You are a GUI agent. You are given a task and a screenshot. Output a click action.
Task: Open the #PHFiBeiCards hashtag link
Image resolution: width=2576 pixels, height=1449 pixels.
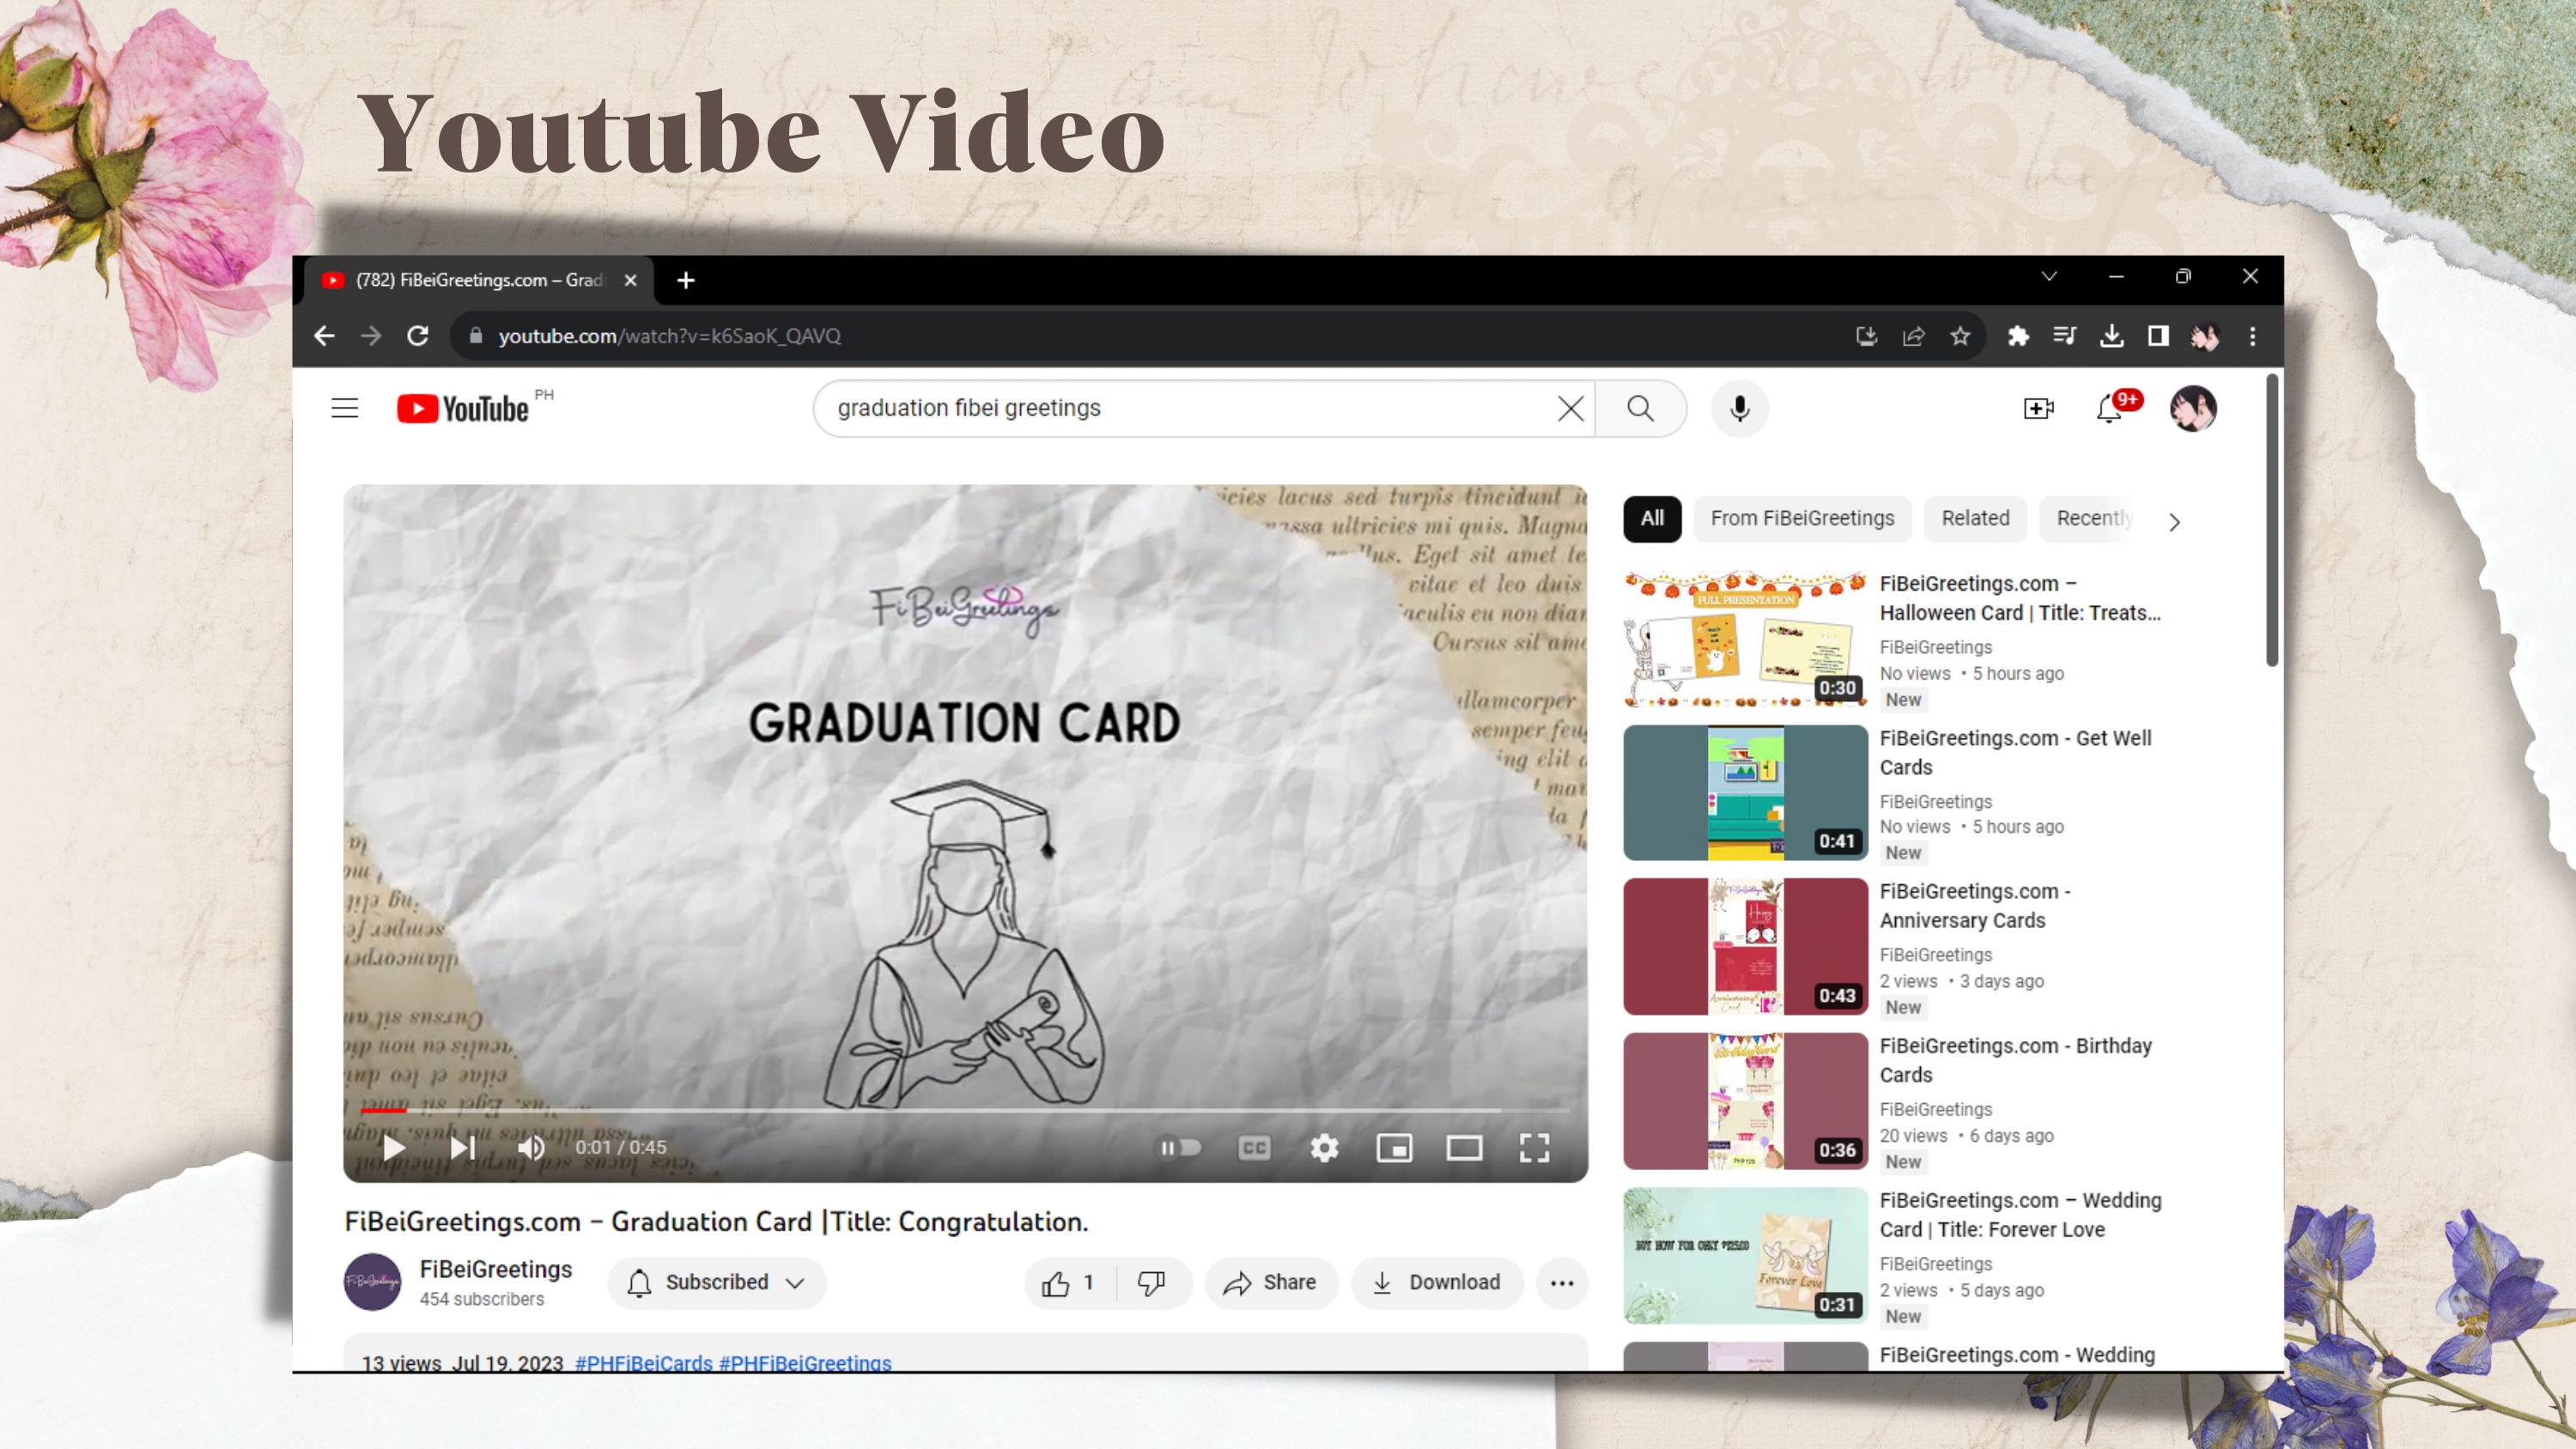click(643, 1362)
